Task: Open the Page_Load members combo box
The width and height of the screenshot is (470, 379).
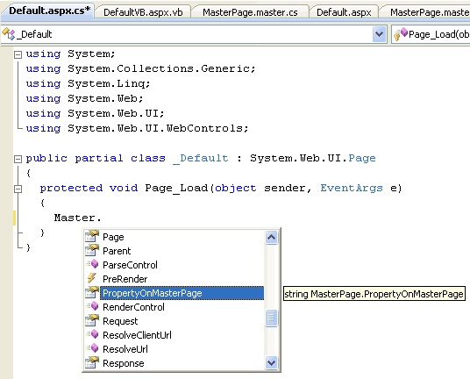Action: [x=431, y=34]
